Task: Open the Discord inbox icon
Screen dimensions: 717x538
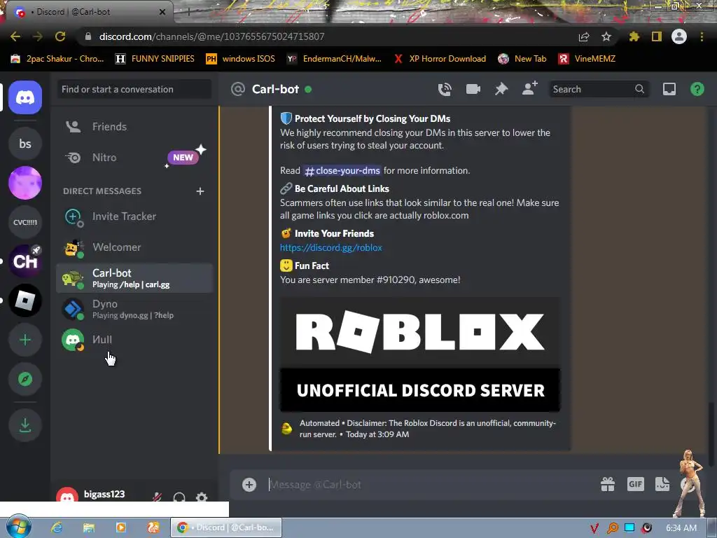Action: point(669,89)
